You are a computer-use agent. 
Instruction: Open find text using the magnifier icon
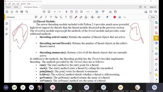pyautogui.click(x=27, y=12)
